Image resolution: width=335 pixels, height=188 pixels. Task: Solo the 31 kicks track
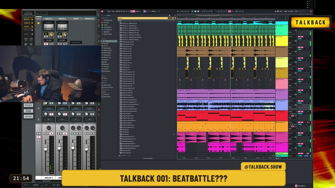305,37
